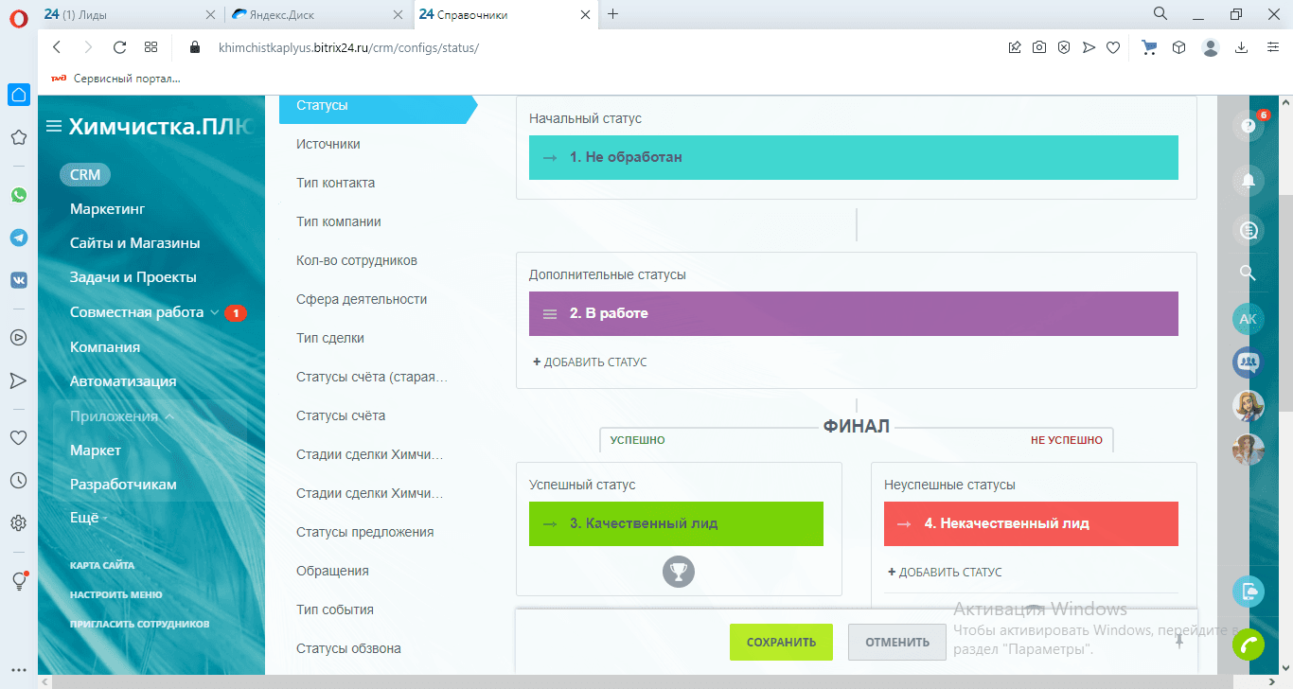Click the ОТМЕНИТЬ button
The image size is (1293, 689).
896,642
